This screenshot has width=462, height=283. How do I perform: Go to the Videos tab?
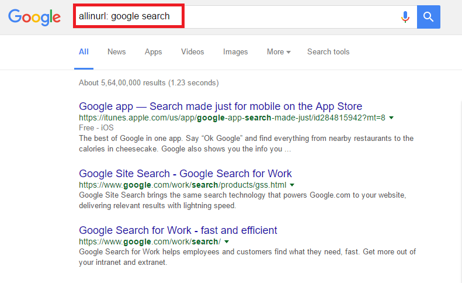[x=192, y=51]
